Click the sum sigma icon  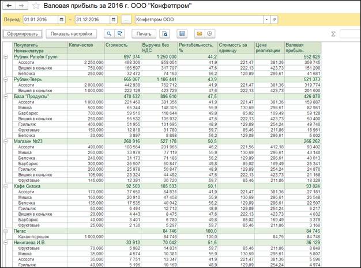[333, 34]
